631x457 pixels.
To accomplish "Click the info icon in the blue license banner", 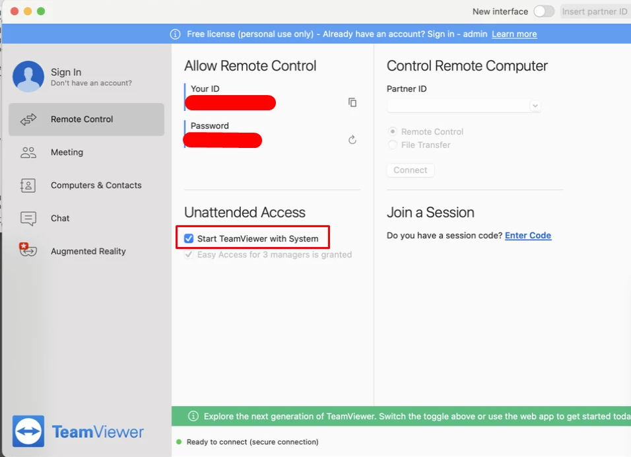I will tap(175, 34).
